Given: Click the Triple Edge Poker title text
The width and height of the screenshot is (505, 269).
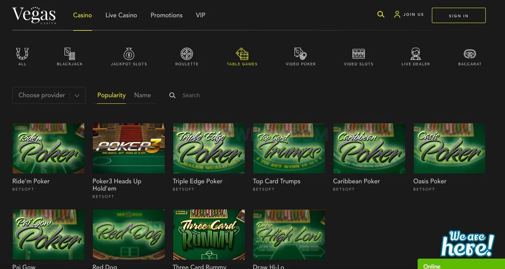Looking at the screenshot, I should click(197, 181).
